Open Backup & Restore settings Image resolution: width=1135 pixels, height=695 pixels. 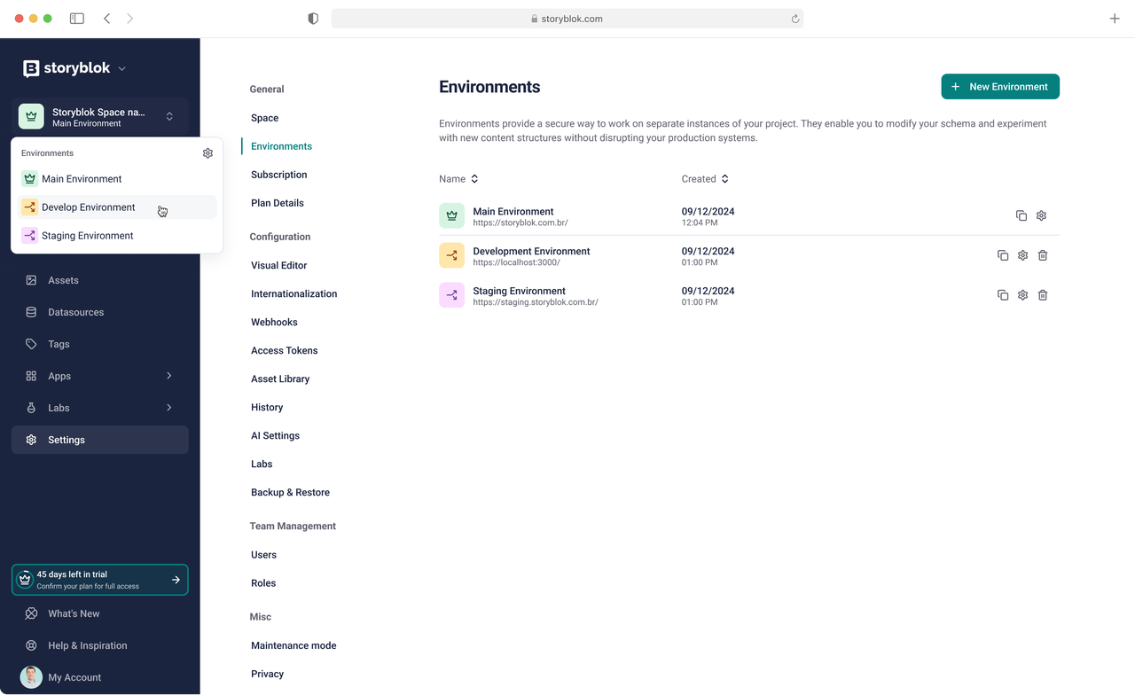(x=290, y=492)
